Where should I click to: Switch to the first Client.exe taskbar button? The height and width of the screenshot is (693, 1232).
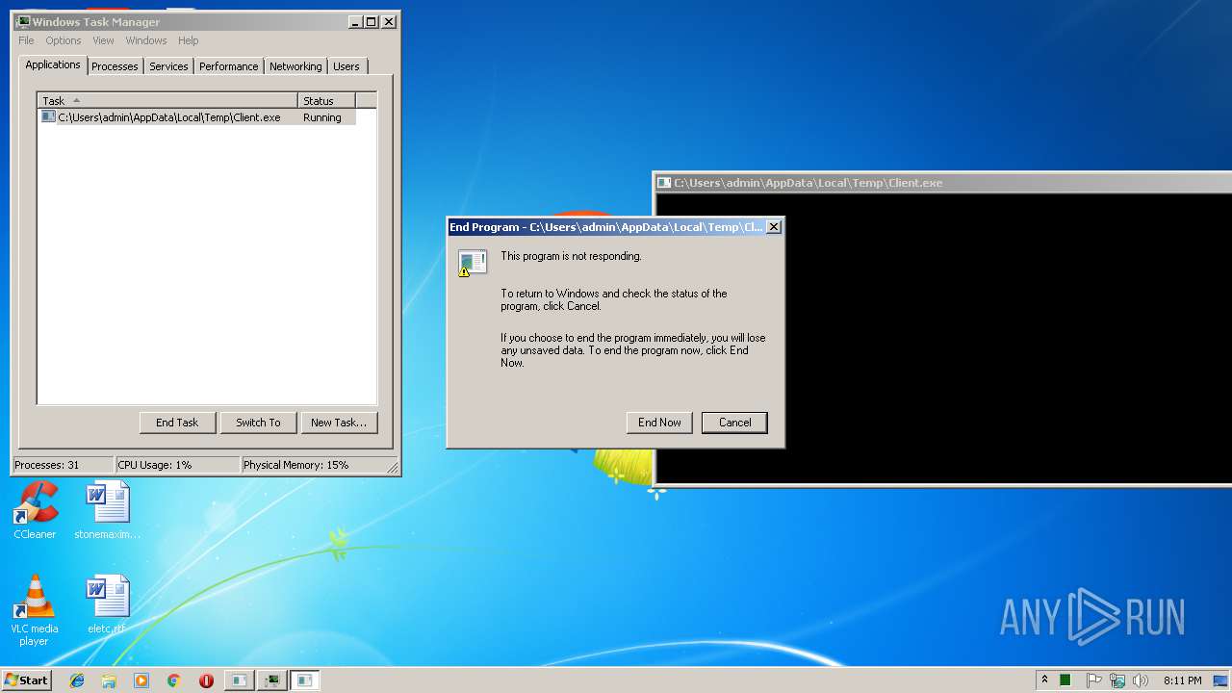pos(239,680)
